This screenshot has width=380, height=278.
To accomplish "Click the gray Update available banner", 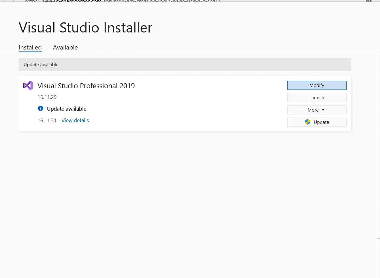I will [x=185, y=64].
